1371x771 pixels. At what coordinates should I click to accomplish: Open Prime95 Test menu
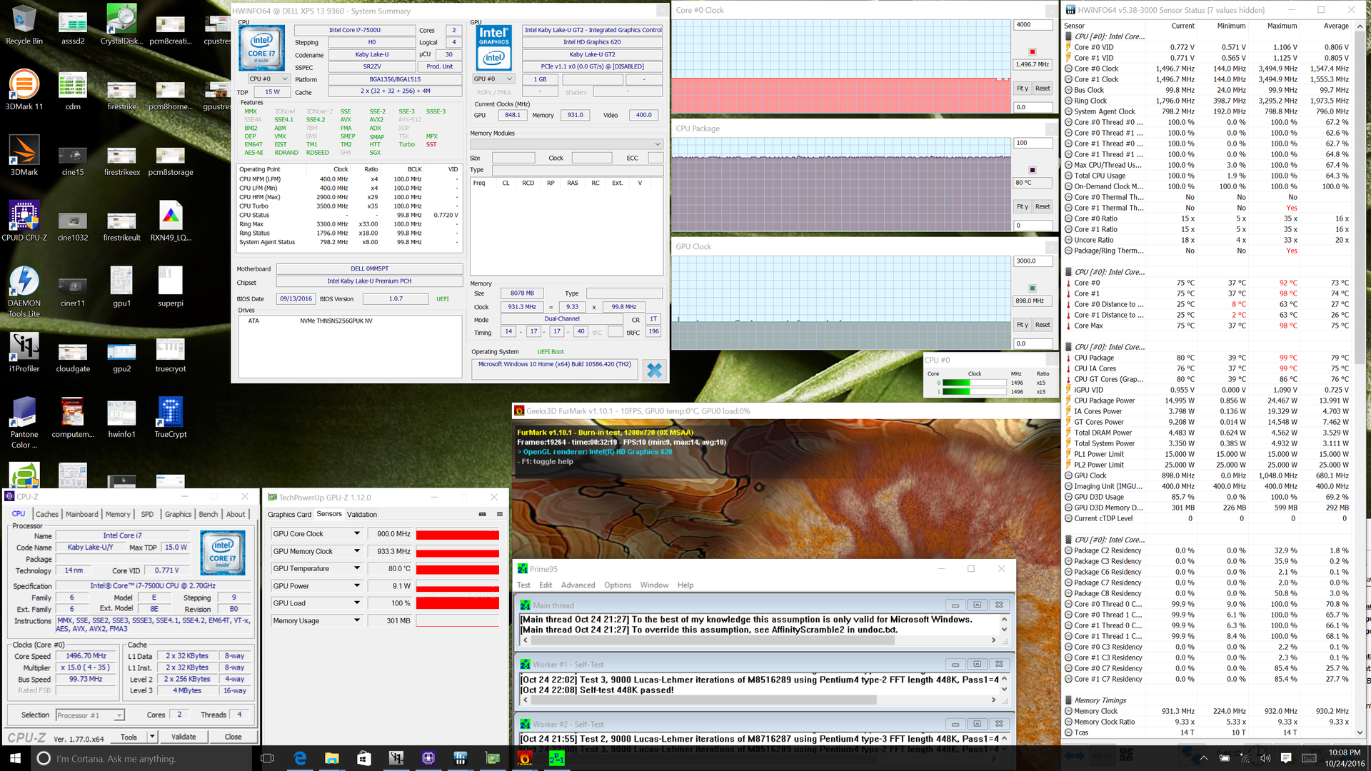(x=523, y=585)
